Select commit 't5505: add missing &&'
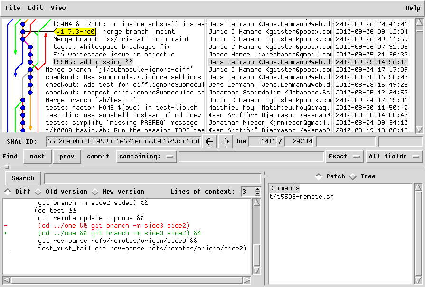The width and height of the screenshot is (425, 287). point(93,62)
